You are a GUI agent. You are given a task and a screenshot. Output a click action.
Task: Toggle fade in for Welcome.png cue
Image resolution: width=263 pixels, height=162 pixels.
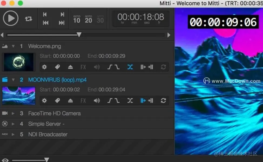point(110,67)
